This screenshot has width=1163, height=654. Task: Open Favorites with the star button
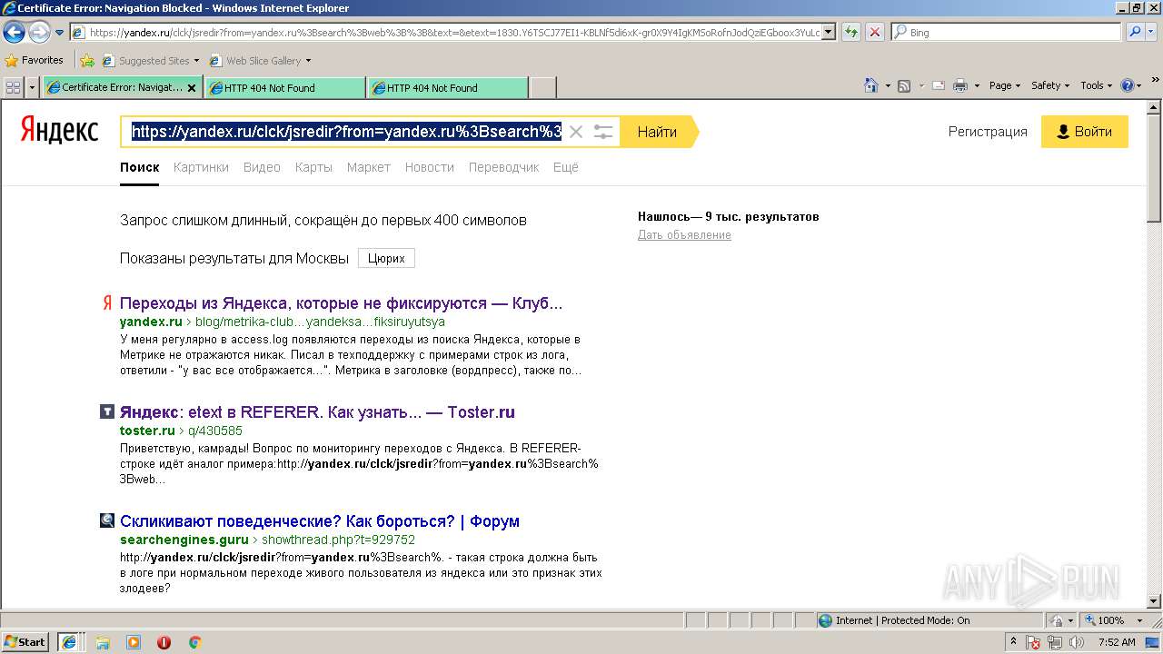tap(35, 61)
